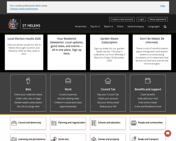Select Claim benefits link
Screen dimensions: 176x141
coord(148,95)
